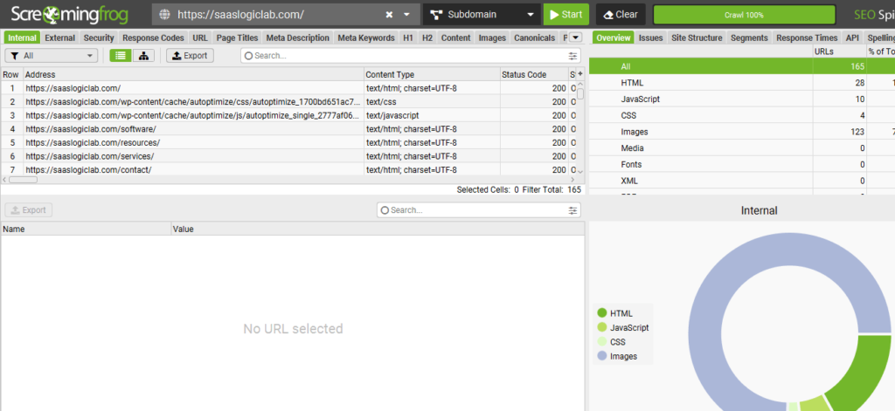Sort by the Address column header

pos(193,75)
